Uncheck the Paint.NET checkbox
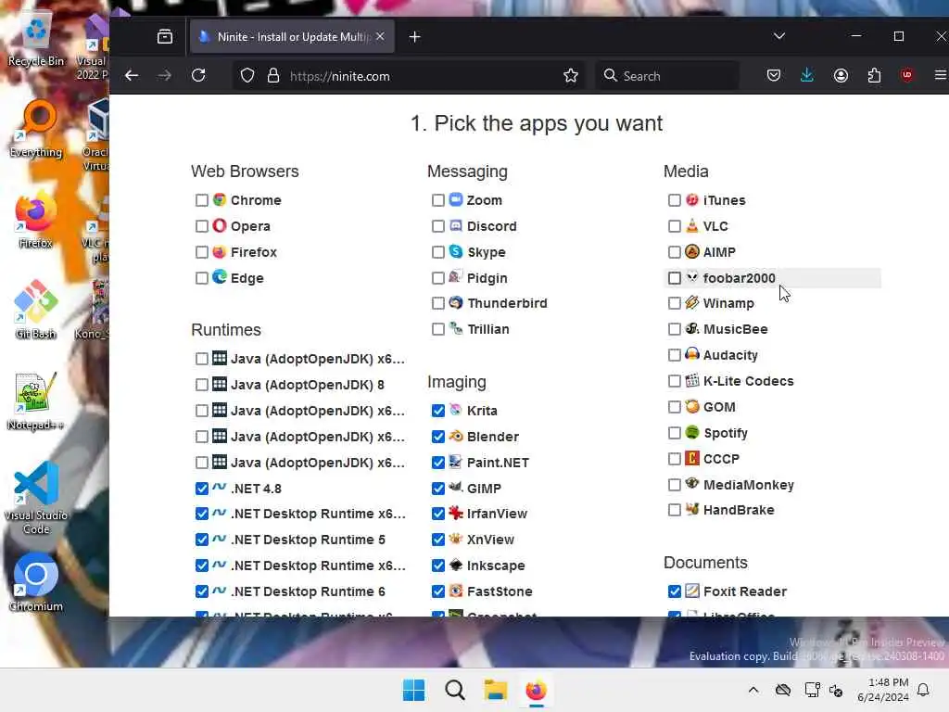 pos(437,463)
